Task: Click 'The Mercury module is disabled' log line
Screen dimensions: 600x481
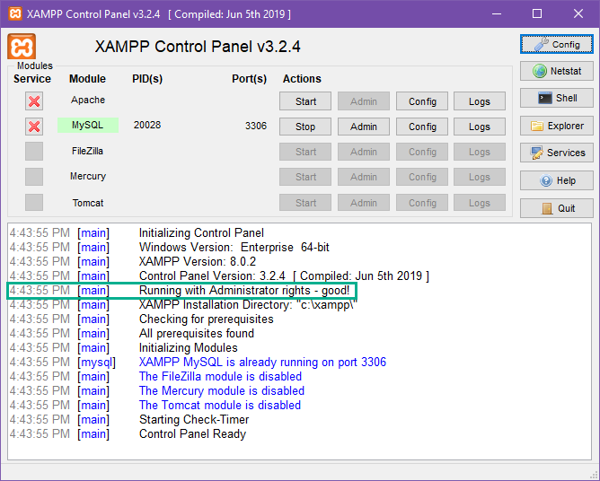Action: tap(222, 390)
